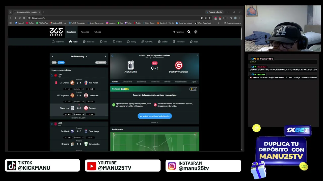The image size is (323, 181).
Task: Favorite the Liga 2 Perú competition
Action: (52, 124)
